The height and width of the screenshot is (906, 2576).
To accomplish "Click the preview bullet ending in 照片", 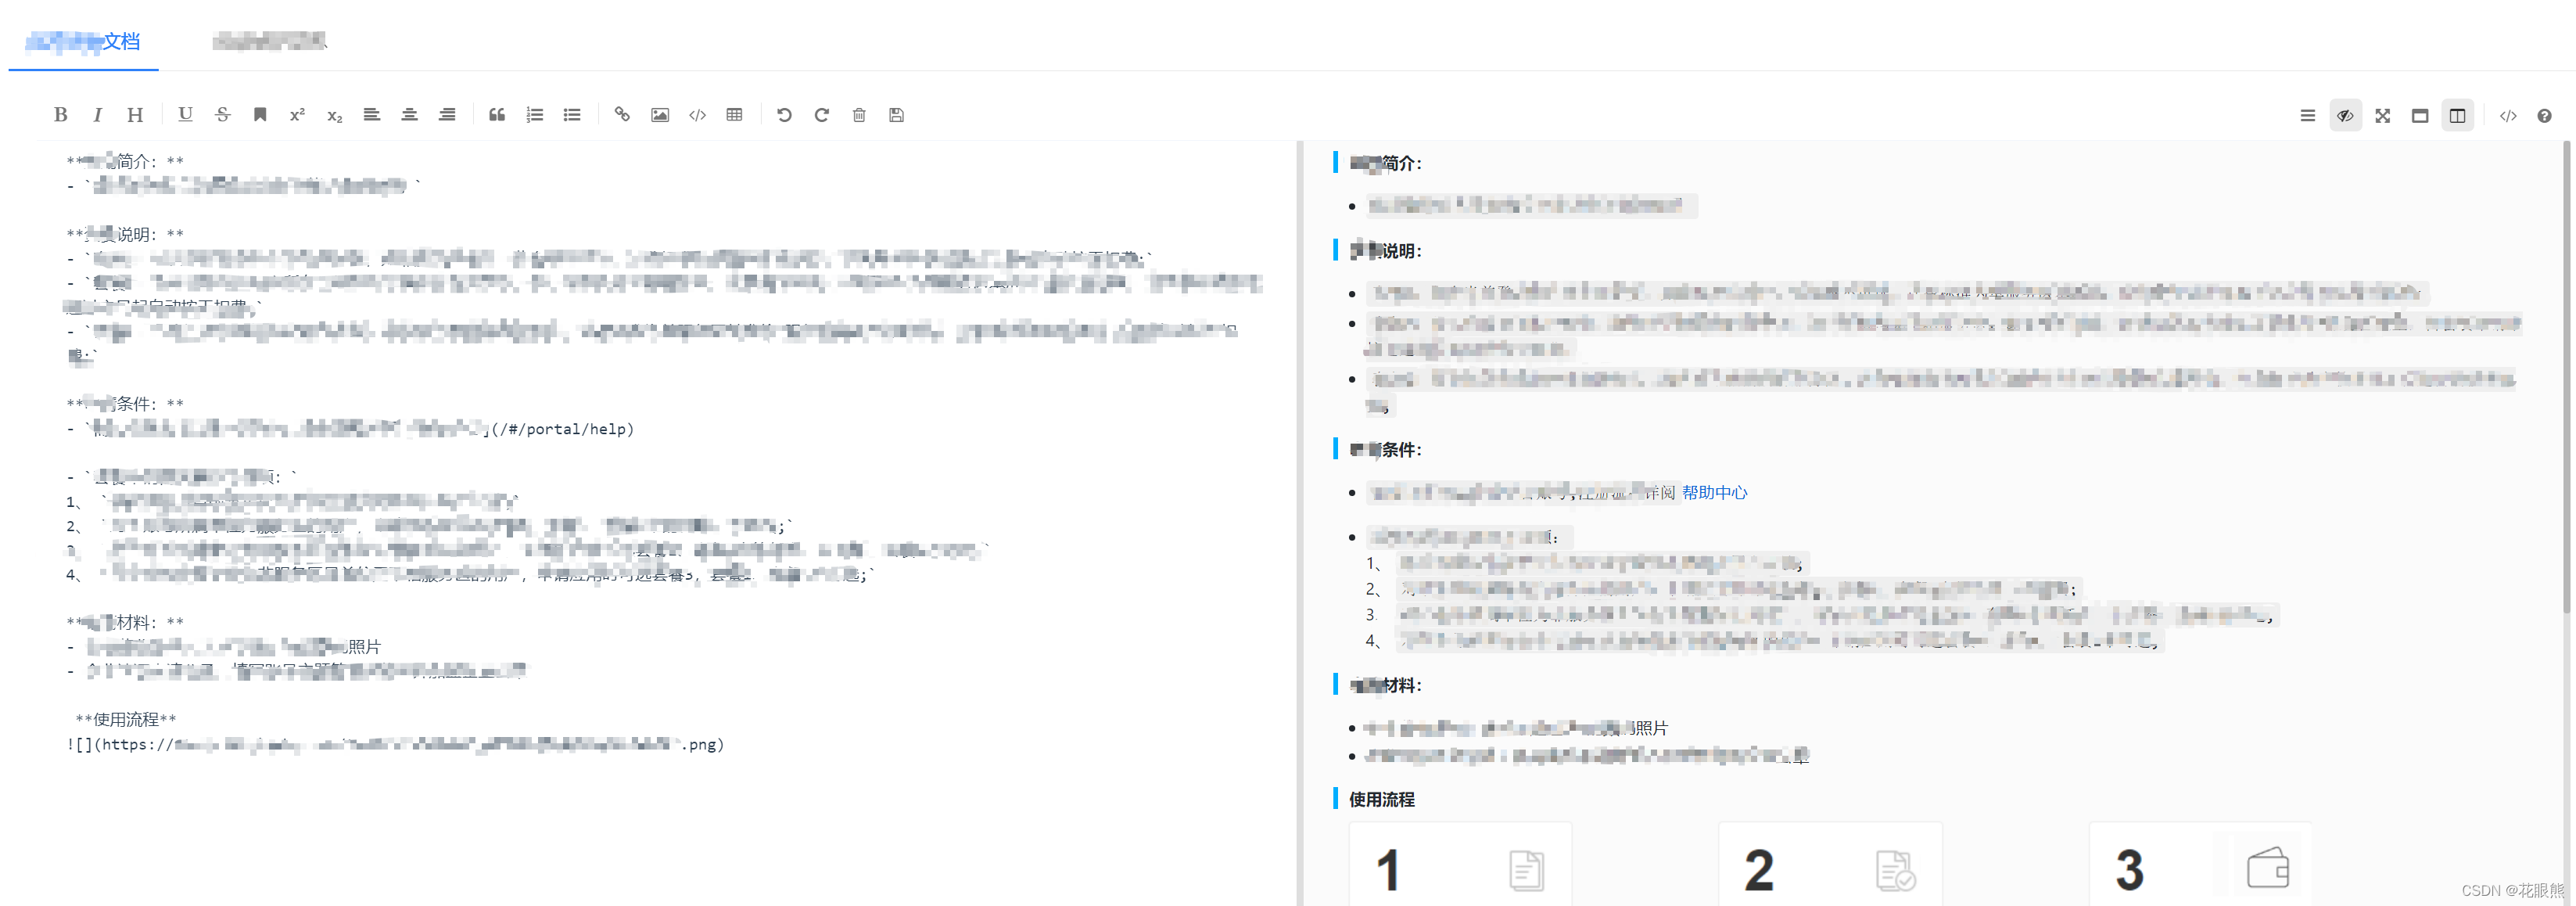I will tap(1516, 728).
